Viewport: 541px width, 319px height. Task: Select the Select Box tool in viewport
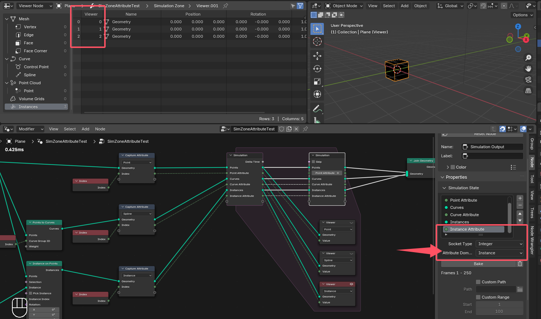(x=317, y=29)
